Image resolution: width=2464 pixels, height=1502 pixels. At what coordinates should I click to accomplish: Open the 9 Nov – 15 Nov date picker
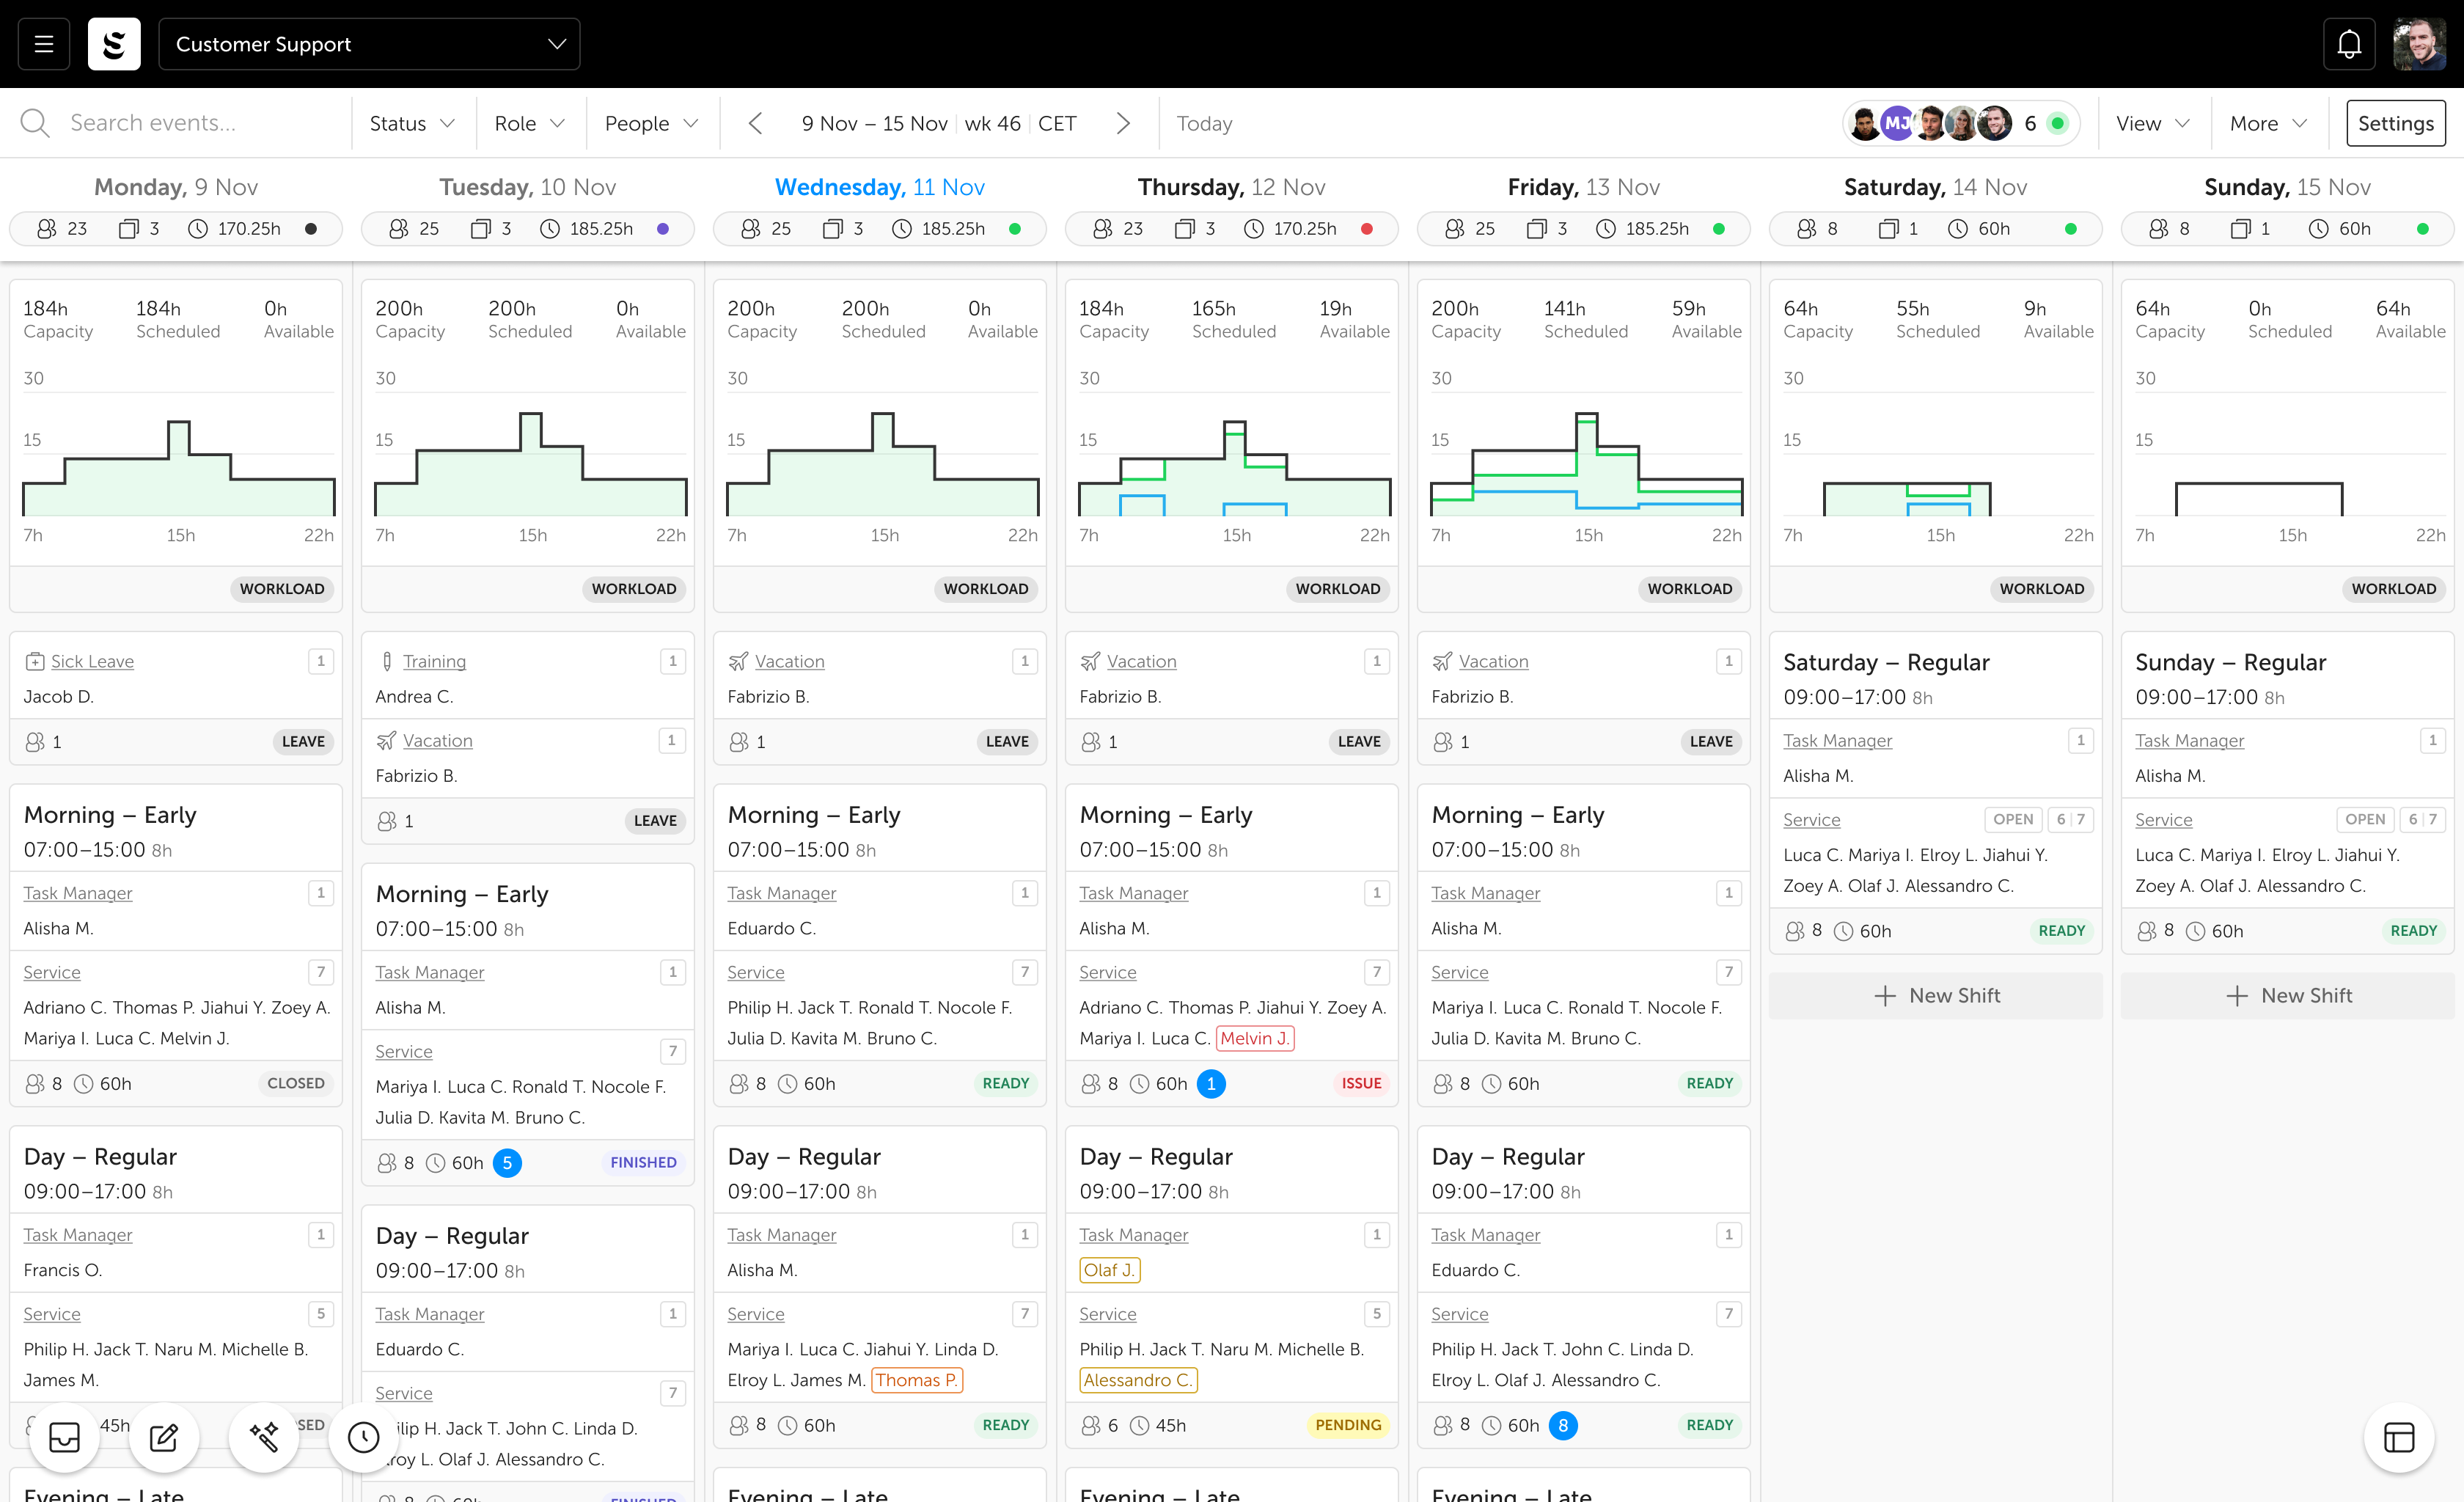coord(874,123)
